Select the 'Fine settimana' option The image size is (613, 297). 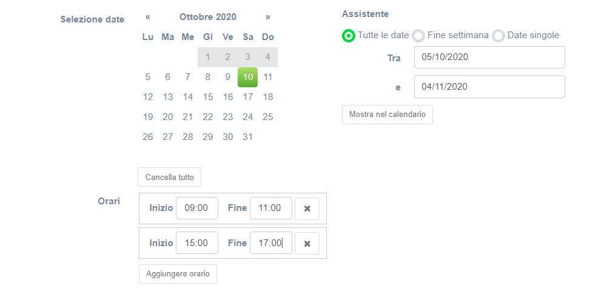click(x=418, y=36)
